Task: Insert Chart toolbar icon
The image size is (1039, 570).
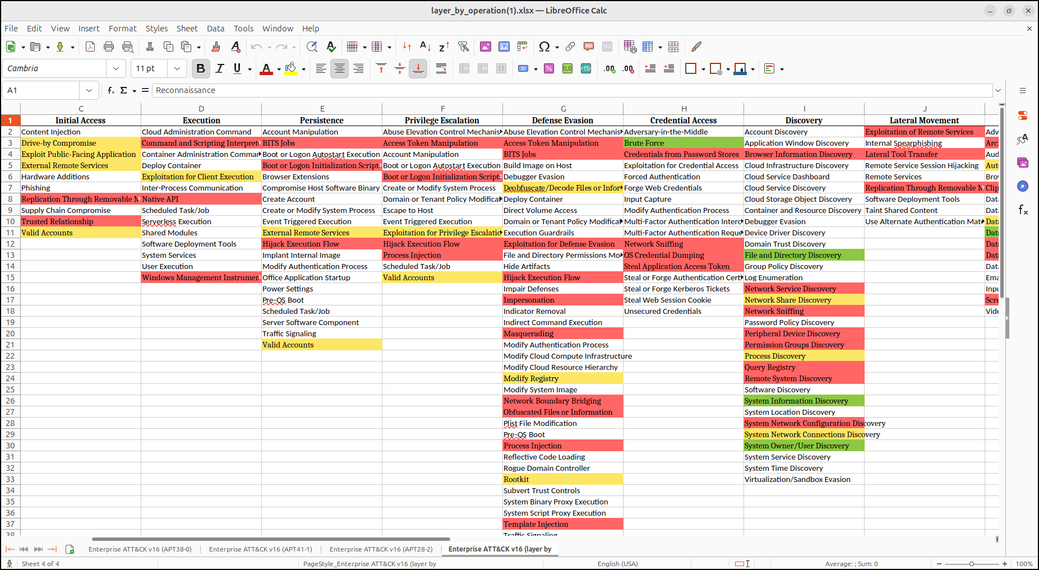Action: click(x=504, y=47)
